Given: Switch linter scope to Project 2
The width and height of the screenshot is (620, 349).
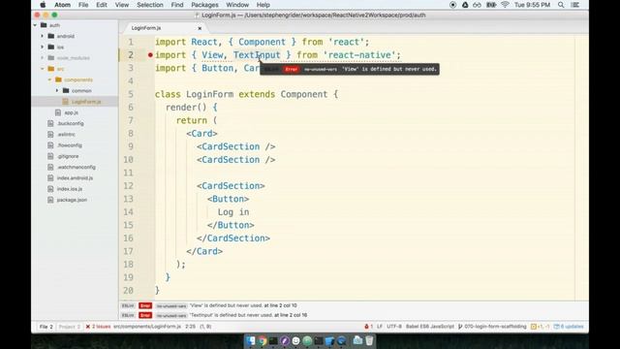Looking at the screenshot, I should coord(69,327).
